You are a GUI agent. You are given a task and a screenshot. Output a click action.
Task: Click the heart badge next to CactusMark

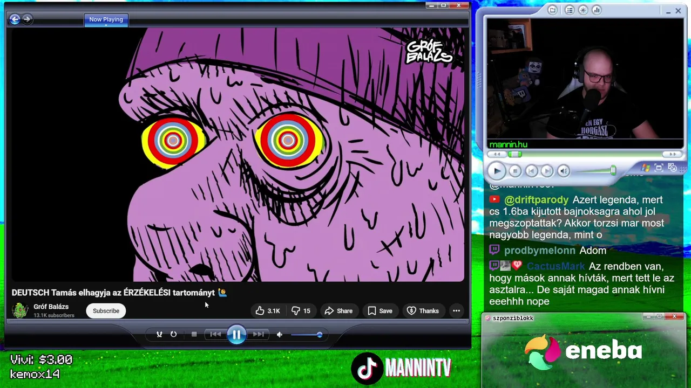[x=517, y=266]
